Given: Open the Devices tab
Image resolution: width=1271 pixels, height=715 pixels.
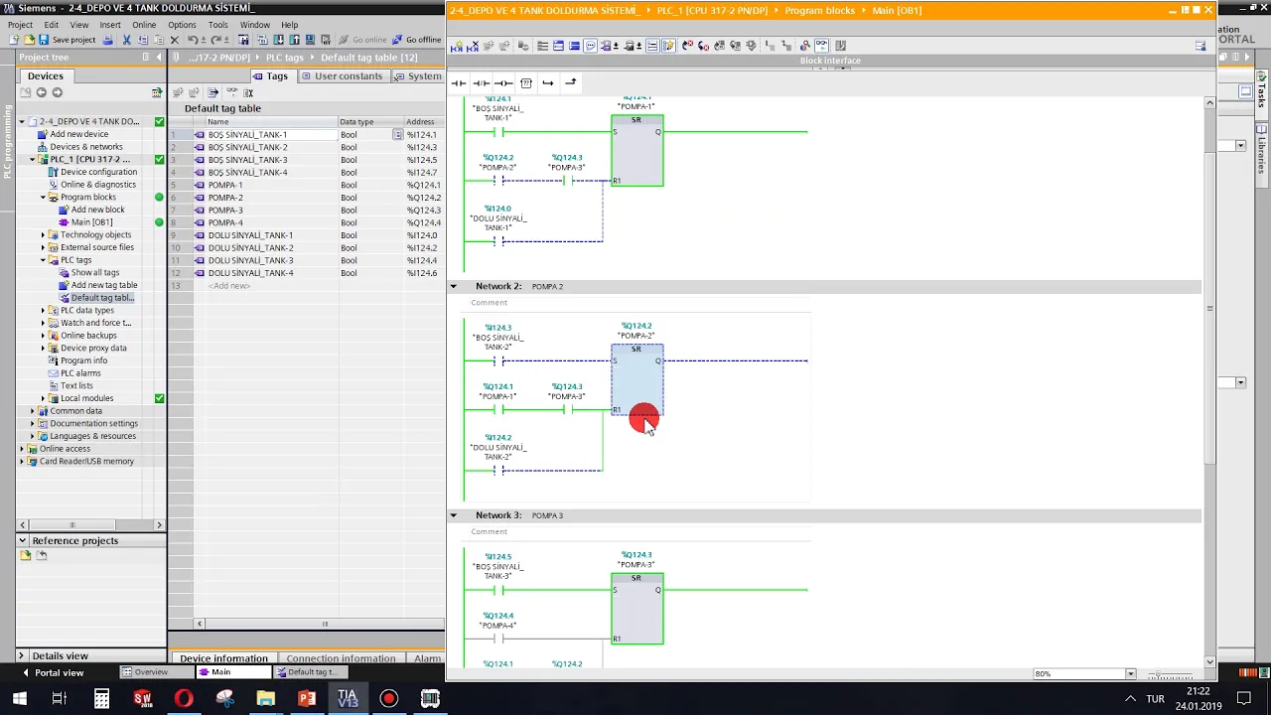Looking at the screenshot, I should pyautogui.click(x=45, y=75).
